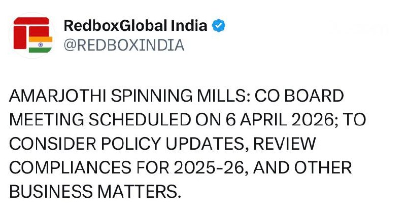The height and width of the screenshot is (221, 406).
Task: Open the RedboxGlobal India display name
Action: point(136,26)
